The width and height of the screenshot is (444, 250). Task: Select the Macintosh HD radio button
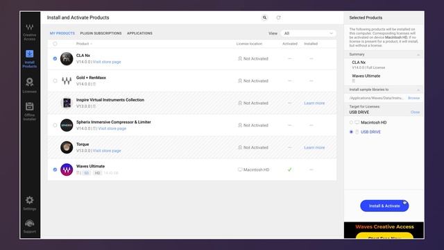point(351,122)
